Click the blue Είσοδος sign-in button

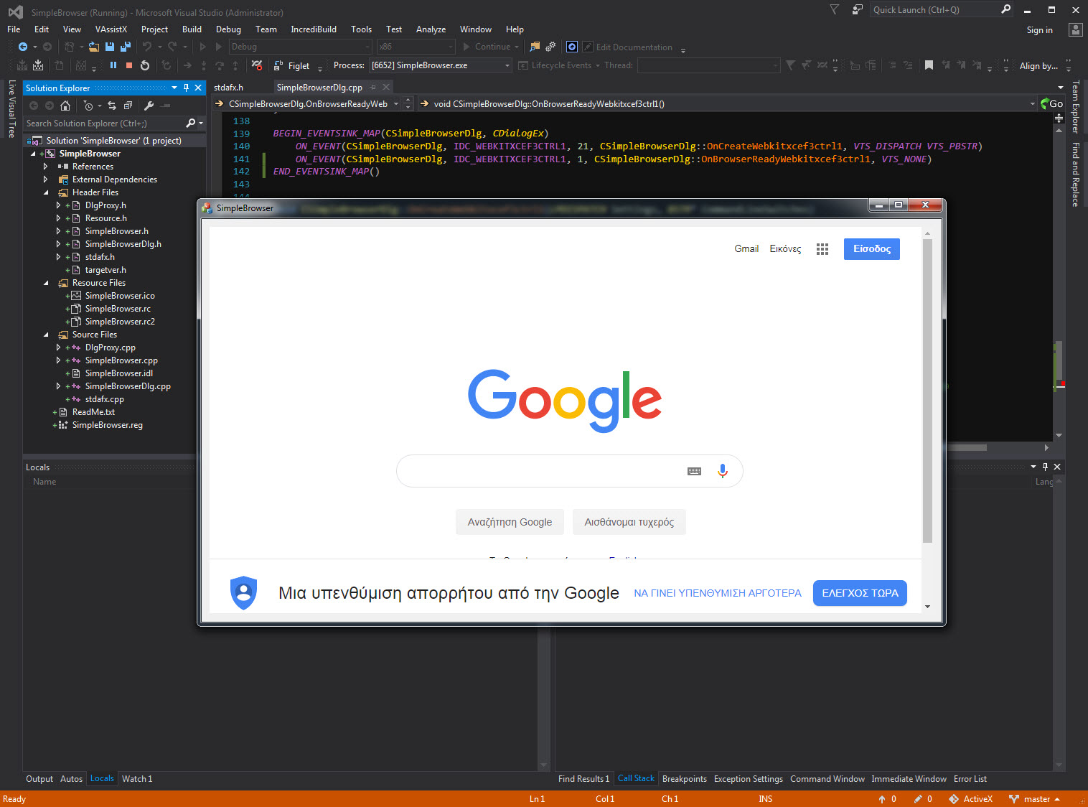click(x=872, y=249)
